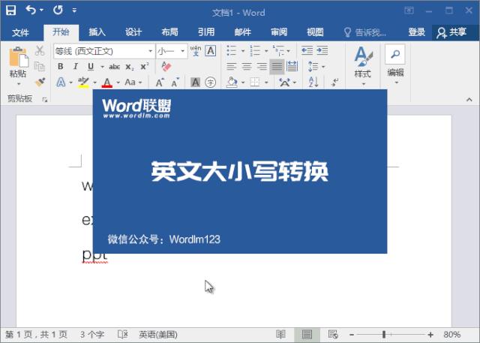Open the font name combo box
Viewport: 480px width, 343px height.
(x=104, y=51)
